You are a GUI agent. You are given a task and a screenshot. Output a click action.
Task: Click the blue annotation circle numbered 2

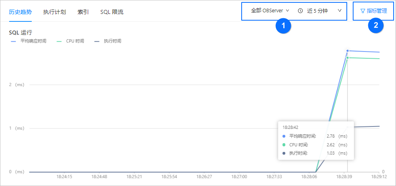(x=376, y=25)
